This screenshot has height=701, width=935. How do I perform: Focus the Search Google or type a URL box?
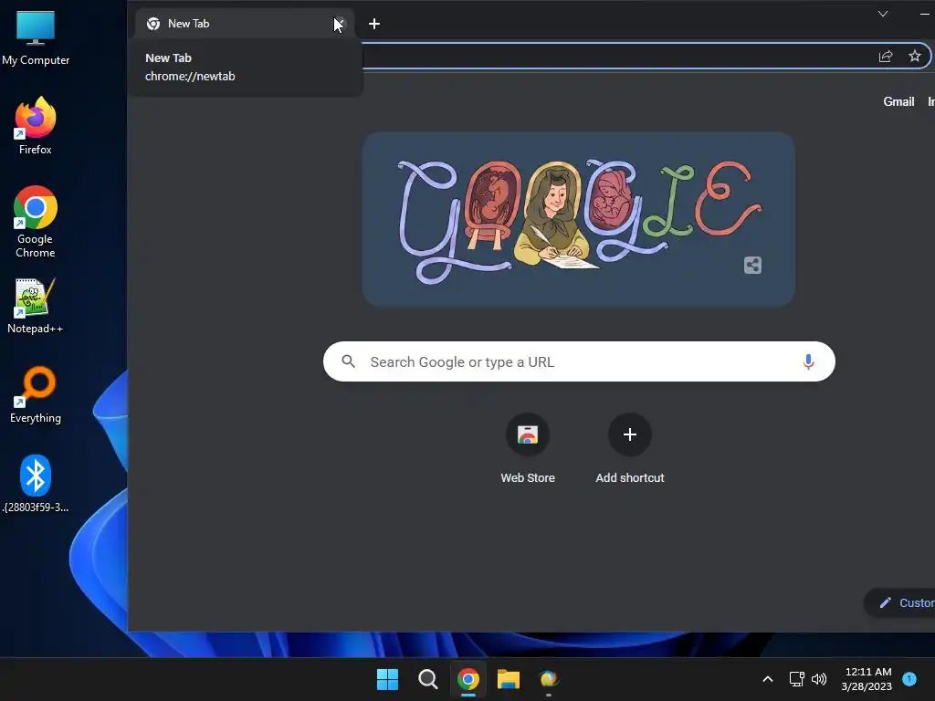(579, 361)
